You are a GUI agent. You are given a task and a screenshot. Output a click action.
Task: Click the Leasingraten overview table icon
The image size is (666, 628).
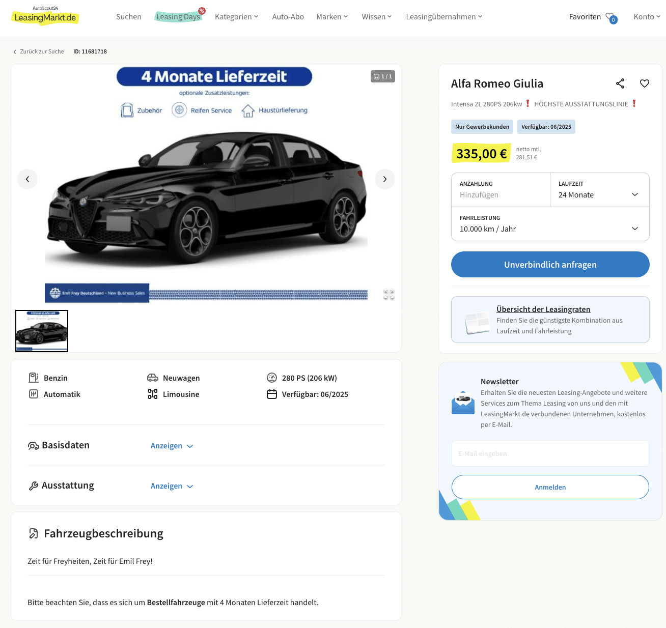click(x=477, y=323)
